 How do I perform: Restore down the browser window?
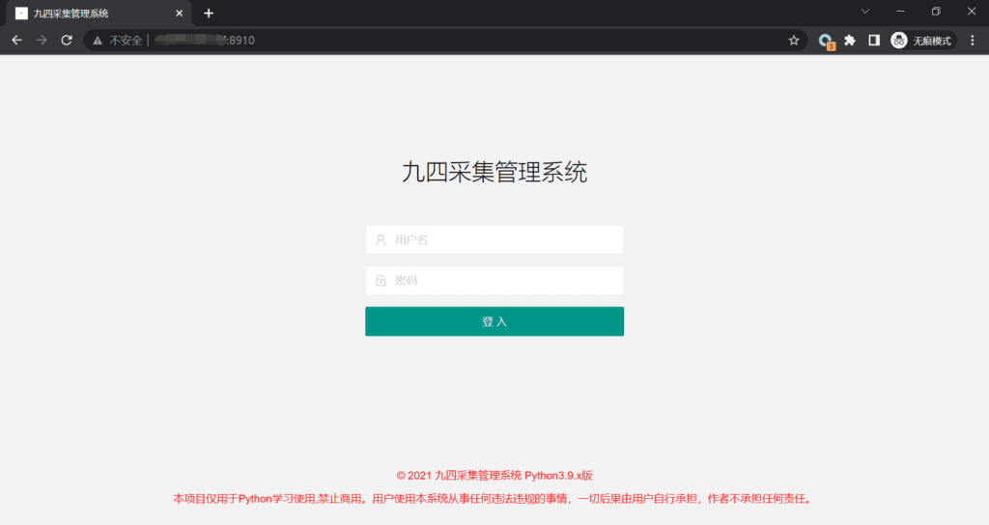pos(936,12)
